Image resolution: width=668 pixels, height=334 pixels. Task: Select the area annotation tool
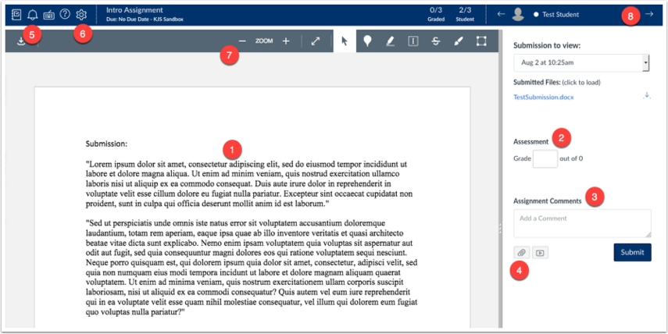tap(481, 41)
